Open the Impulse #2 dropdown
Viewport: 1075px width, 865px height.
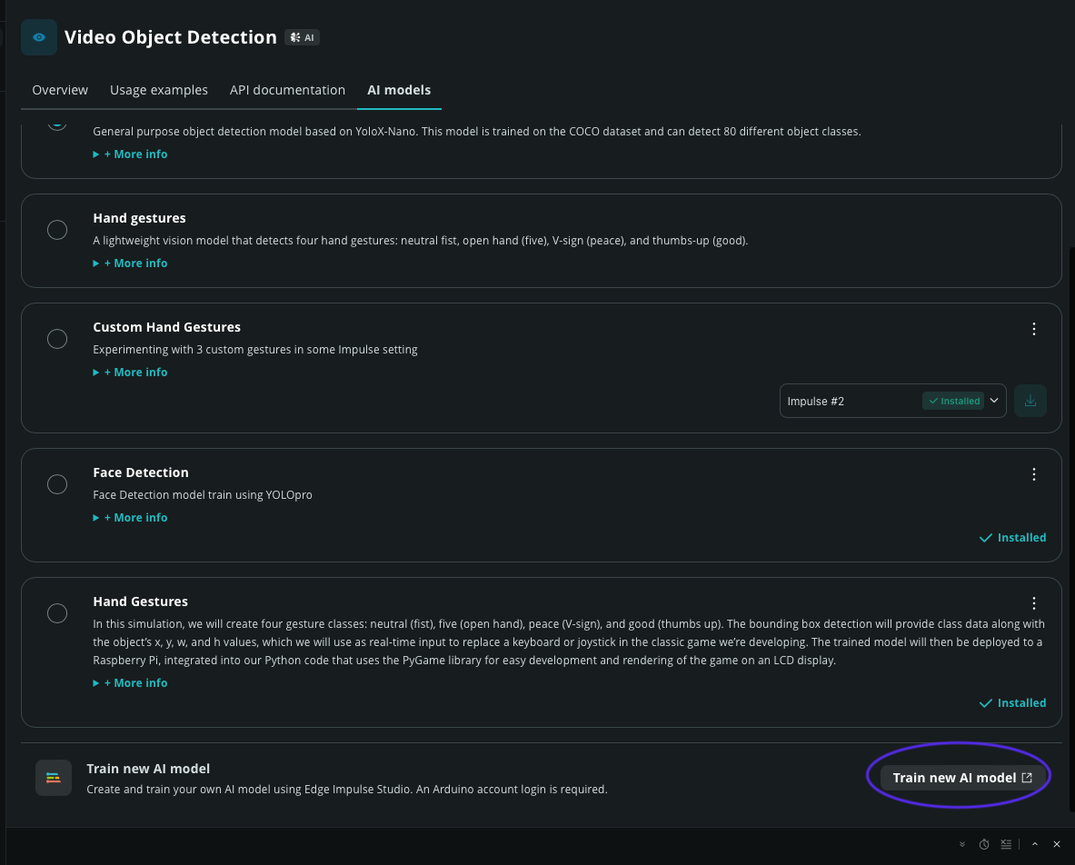(x=892, y=401)
